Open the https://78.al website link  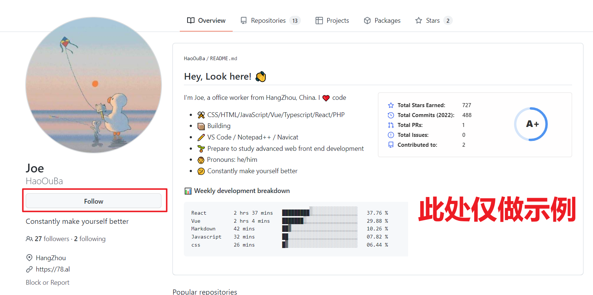(53, 269)
